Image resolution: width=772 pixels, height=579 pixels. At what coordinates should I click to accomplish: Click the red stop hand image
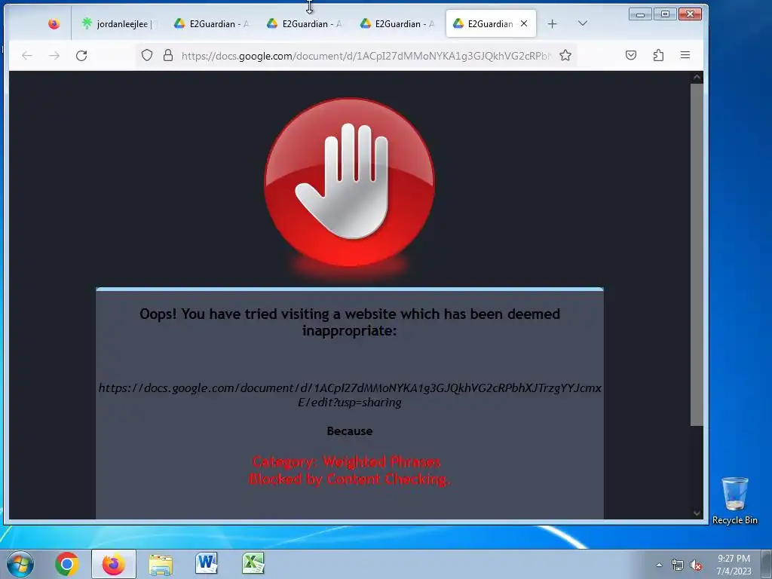pyautogui.click(x=349, y=182)
